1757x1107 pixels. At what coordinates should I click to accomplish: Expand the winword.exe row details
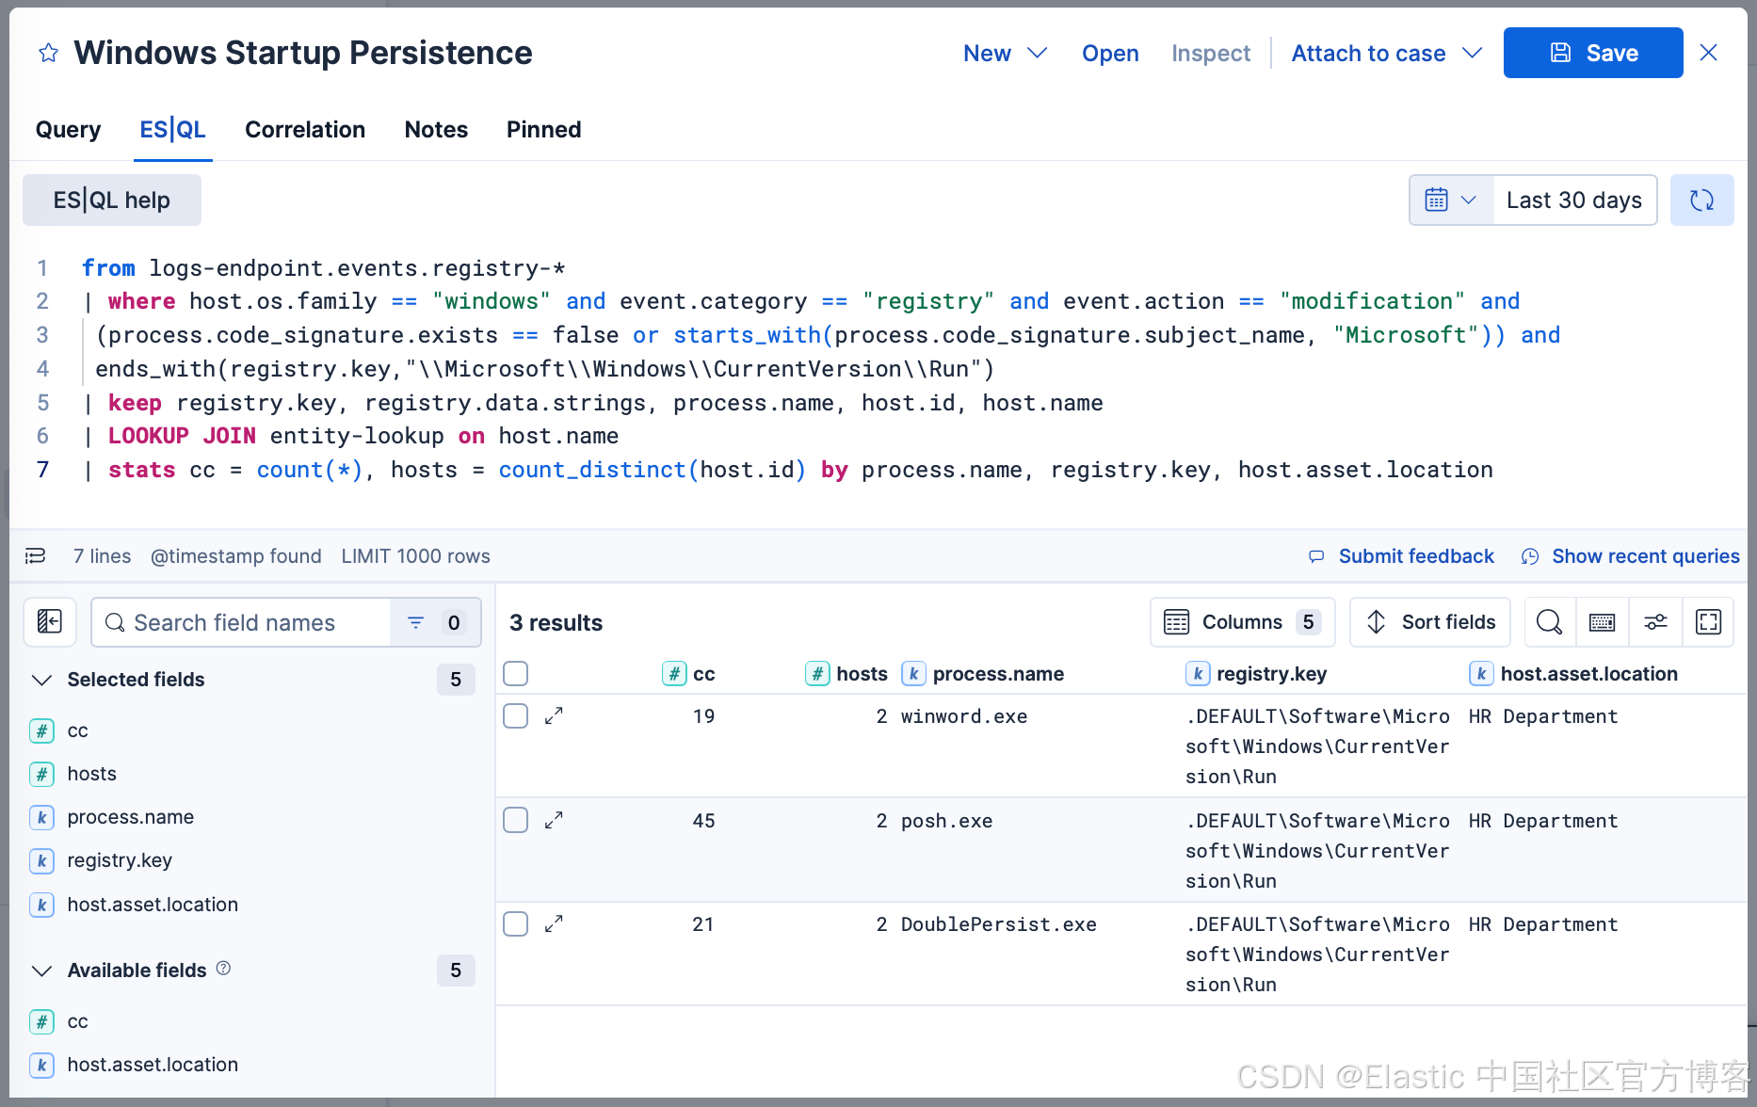click(x=554, y=716)
